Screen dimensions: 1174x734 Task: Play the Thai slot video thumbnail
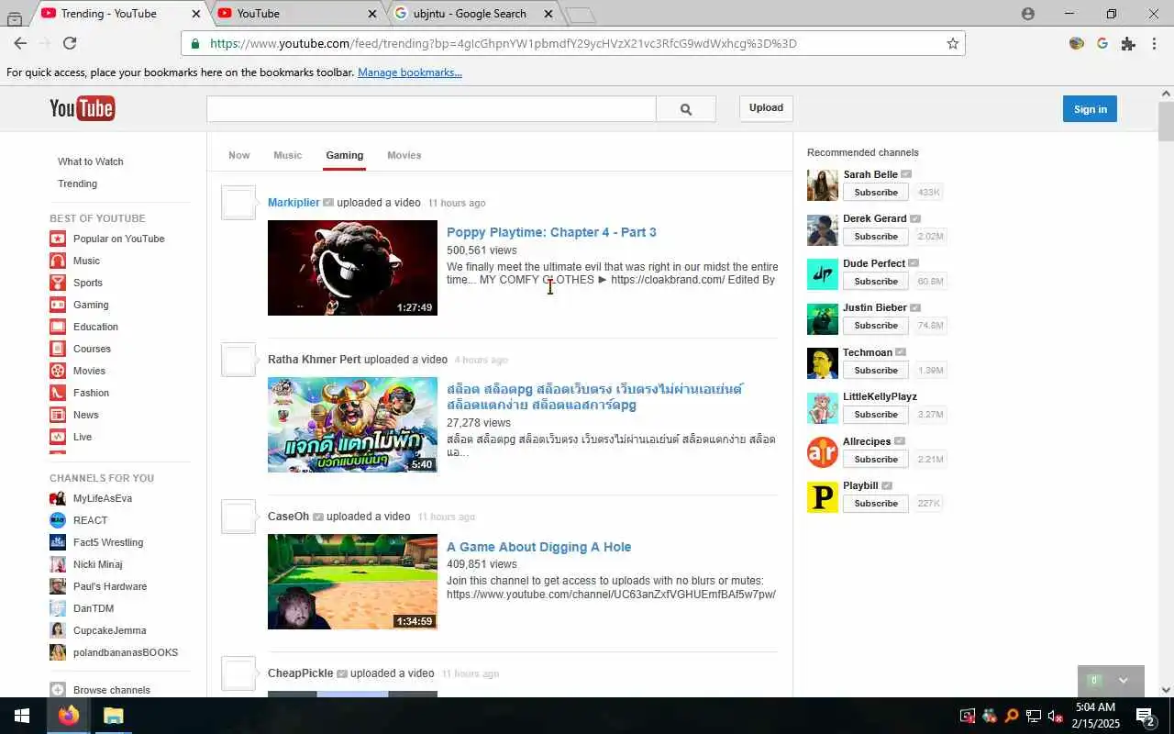coord(352,425)
